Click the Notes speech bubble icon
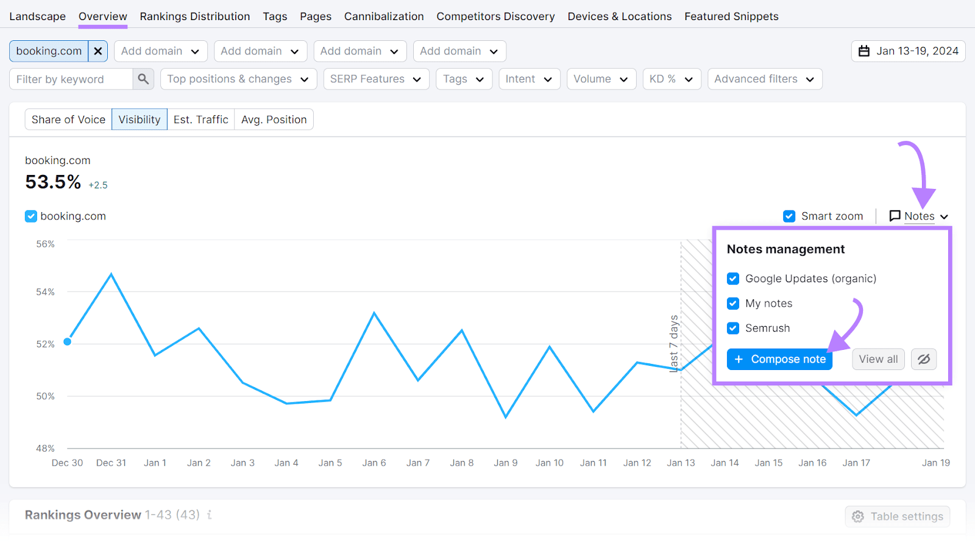Viewport: 975px width, 545px height. click(895, 216)
